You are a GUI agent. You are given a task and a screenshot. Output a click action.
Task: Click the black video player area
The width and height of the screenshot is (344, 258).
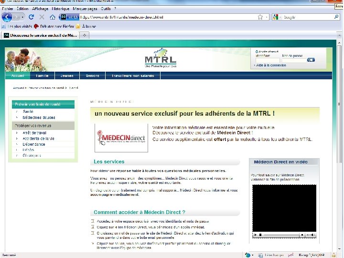284,208
